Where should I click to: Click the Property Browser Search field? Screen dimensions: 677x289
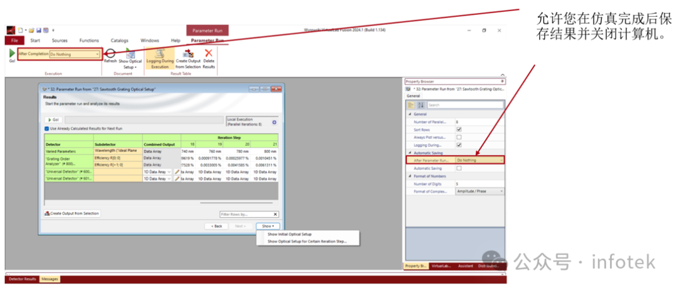click(x=465, y=105)
